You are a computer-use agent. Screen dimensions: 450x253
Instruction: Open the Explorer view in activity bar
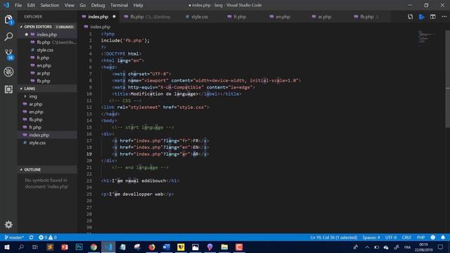point(8,20)
